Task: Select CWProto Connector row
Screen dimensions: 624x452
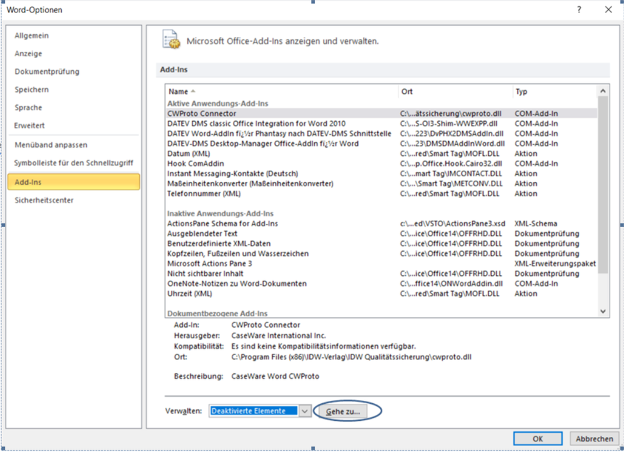Action: pyautogui.click(x=381, y=114)
